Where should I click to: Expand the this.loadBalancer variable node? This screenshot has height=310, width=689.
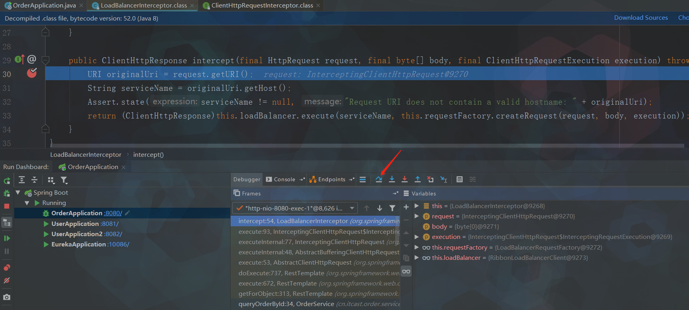tap(416, 257)
